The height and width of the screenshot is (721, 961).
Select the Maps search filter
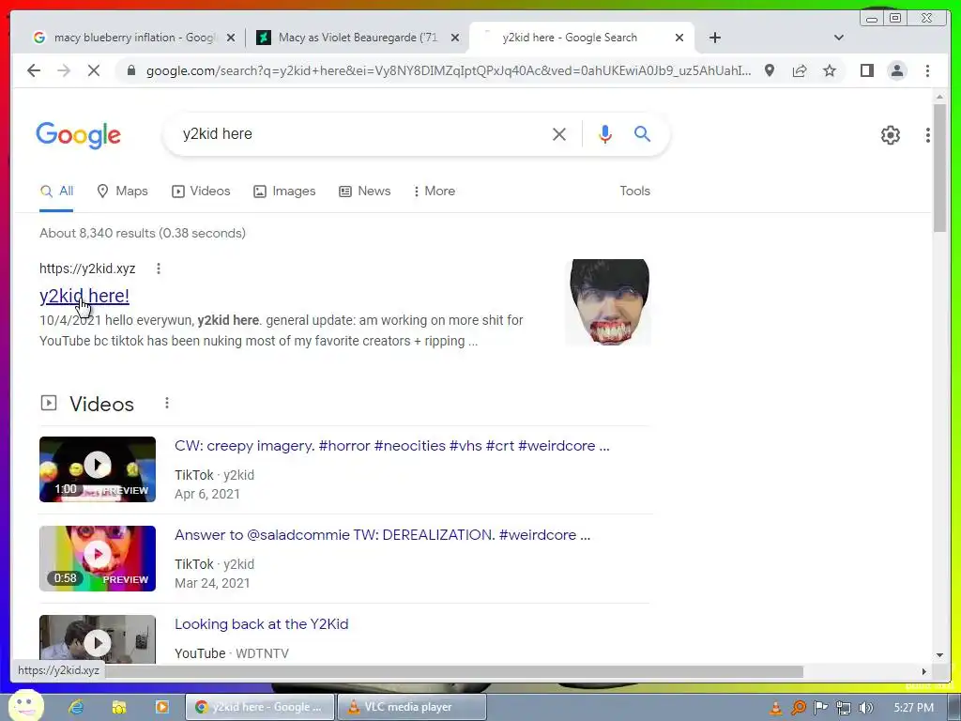click(x=123, y=191)
